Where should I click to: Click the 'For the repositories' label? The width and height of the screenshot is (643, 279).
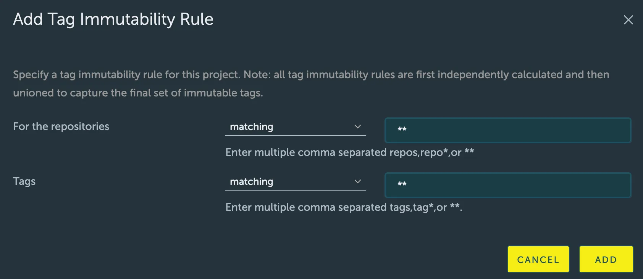(x=61, y=127)
